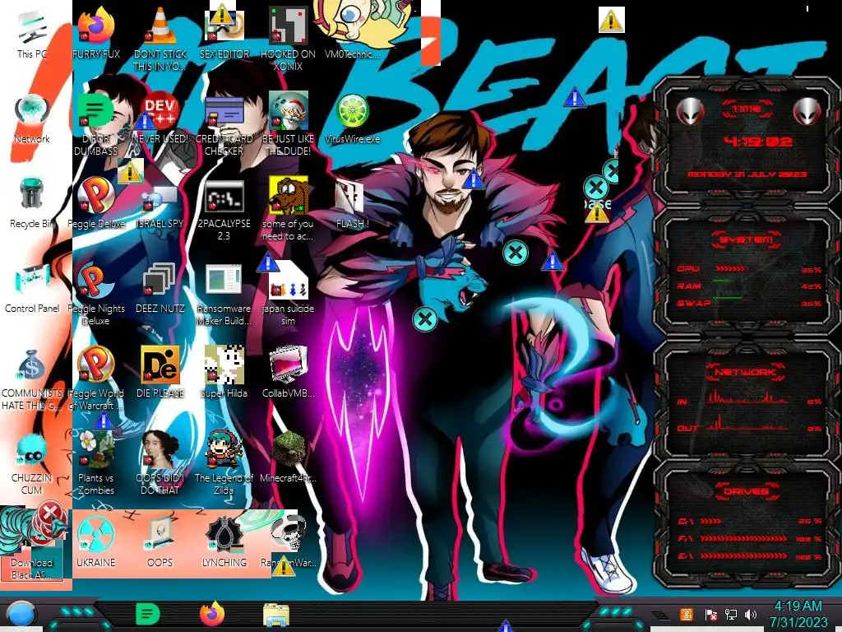
Task: Open the taskbar clock showing 4:19 AM
Action: coord(798,614)
